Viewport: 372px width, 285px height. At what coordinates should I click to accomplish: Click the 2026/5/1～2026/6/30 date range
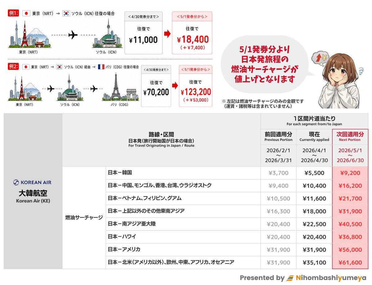(350, 155)
